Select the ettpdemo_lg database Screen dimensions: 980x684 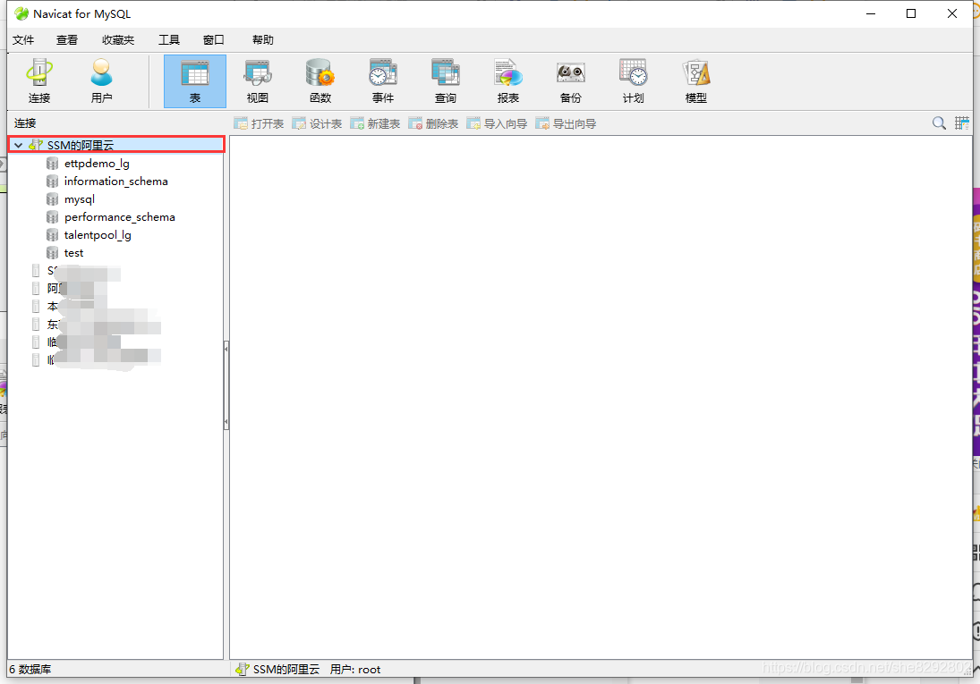click(x=97, y=164)
